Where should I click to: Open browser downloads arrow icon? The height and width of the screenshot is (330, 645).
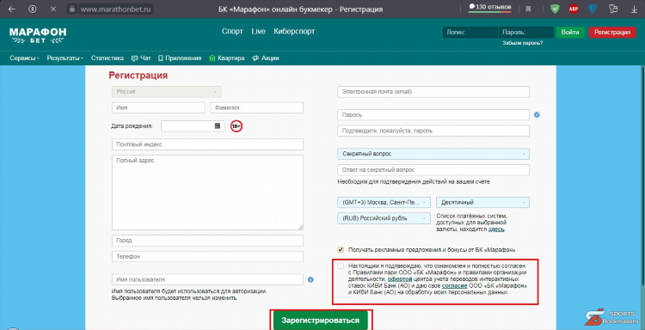point(634,9)
